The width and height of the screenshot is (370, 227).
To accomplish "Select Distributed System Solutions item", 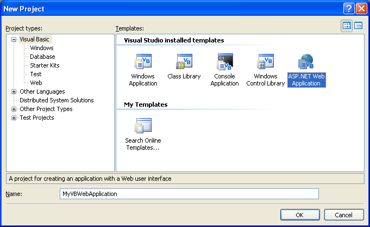I will coord(57,100).
